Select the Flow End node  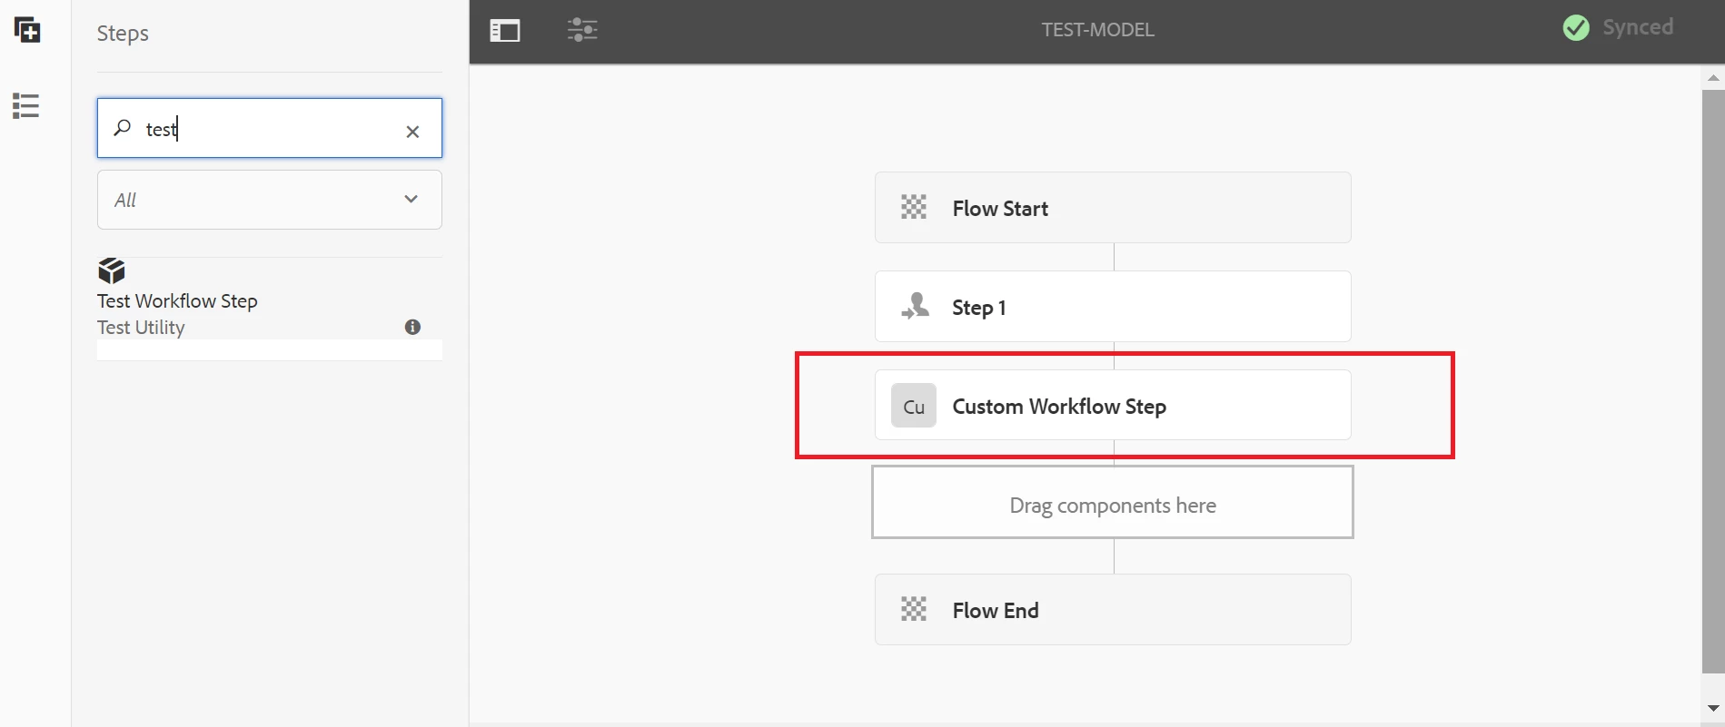tap(1113, 610)
